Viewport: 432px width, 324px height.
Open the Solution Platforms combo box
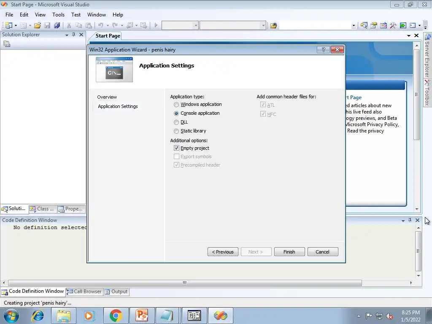coord(233,25)
